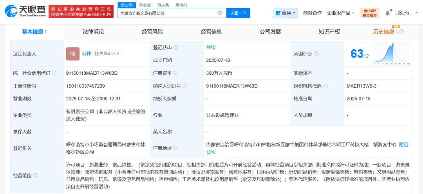Click help icon beside 历史信息 tab

pyautogui.click(x=401, y=32)
